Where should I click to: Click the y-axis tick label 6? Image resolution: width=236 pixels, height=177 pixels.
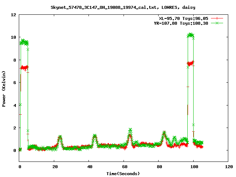click(x=15, y=83)
